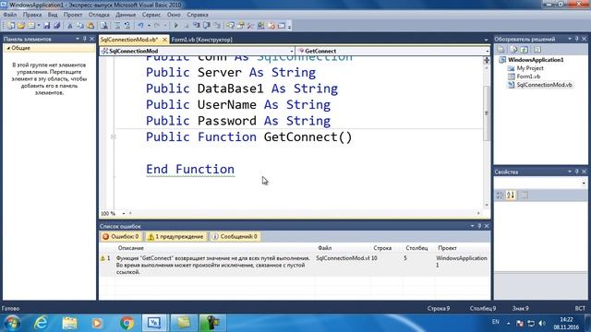Click the Paste clipboard toolbar icon
Image resolution: width=591 pixels, height=332 pixels.
pos(90,26)
